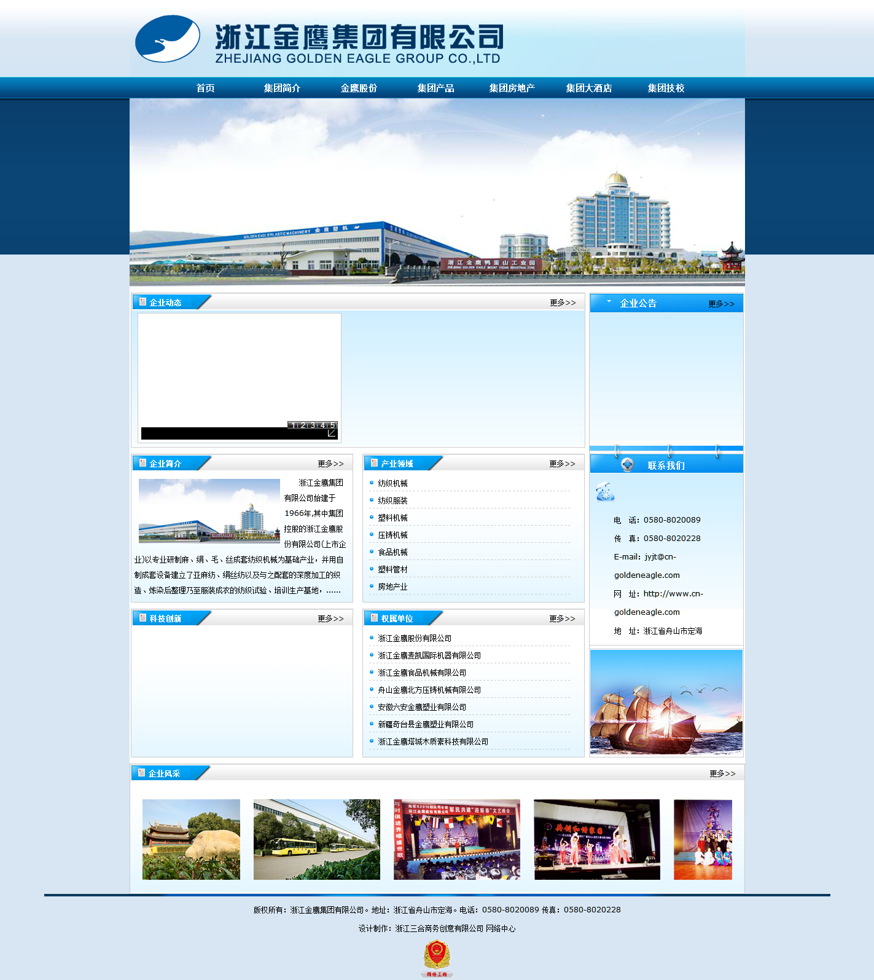Select slide number 5 in news slideshow
The width and height of the screenshot is (874, 980).
[332, 425]
